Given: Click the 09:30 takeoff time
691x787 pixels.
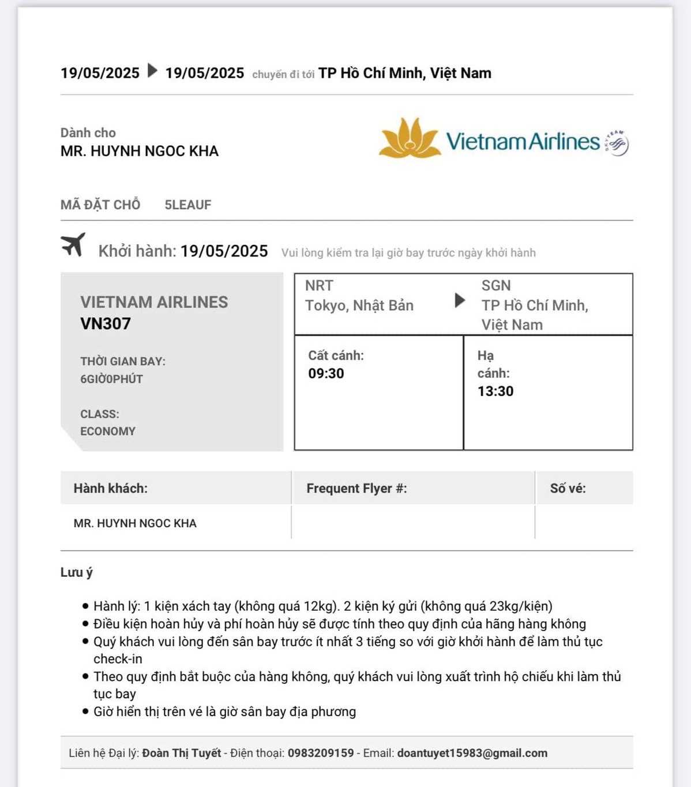Looking at the screenshot, I should 326,373.
